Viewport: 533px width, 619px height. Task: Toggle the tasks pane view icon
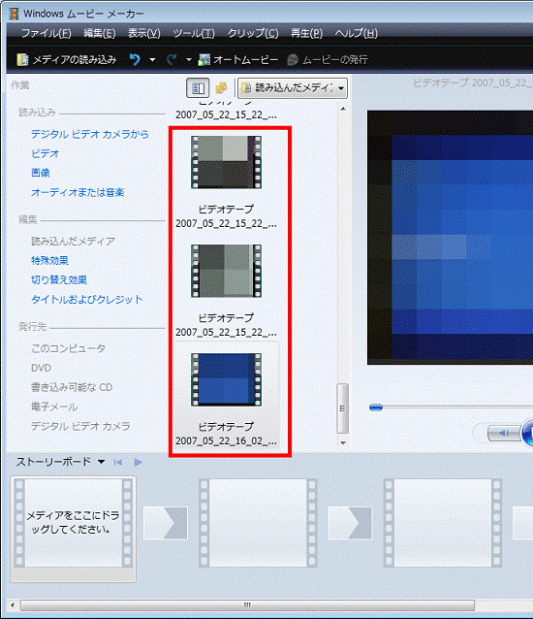pyautogui.click(x=198, y=87)
